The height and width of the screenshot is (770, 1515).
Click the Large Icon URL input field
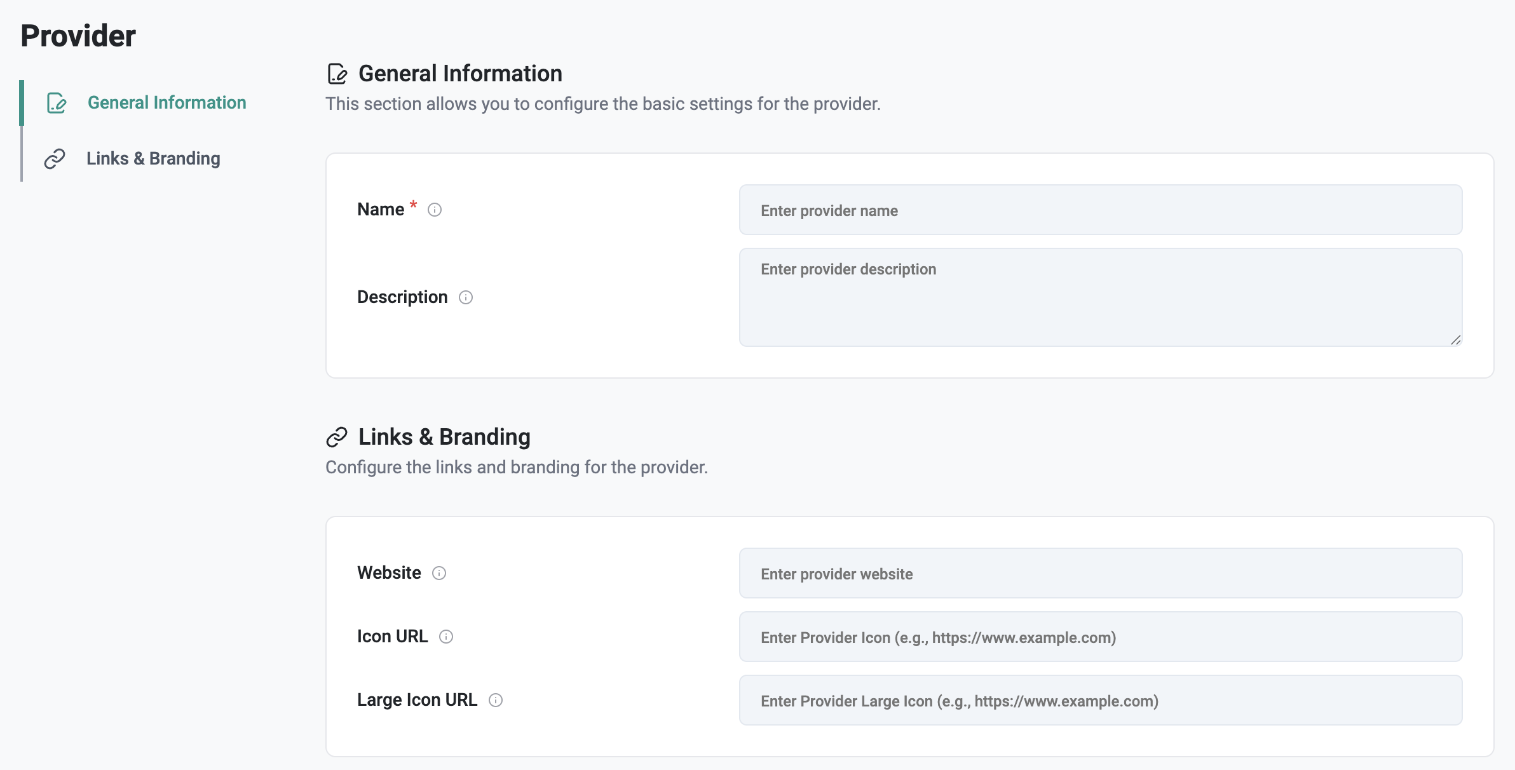(1100, 701)
